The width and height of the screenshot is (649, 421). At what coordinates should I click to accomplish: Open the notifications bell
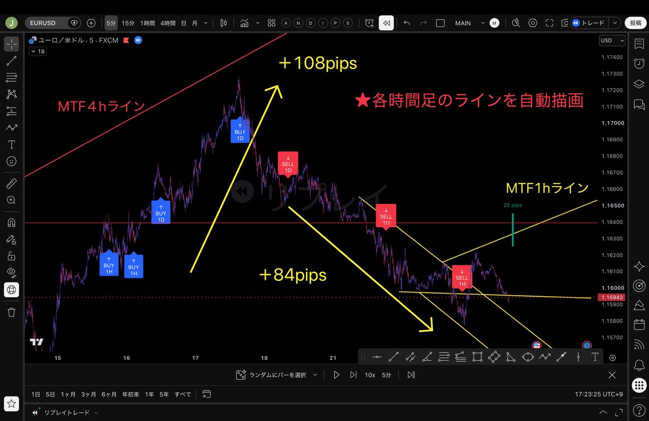[x=639, y=365]
